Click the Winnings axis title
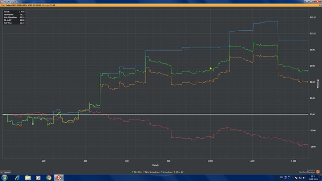Viewport: 322px width, 181px height. (318, 84)
